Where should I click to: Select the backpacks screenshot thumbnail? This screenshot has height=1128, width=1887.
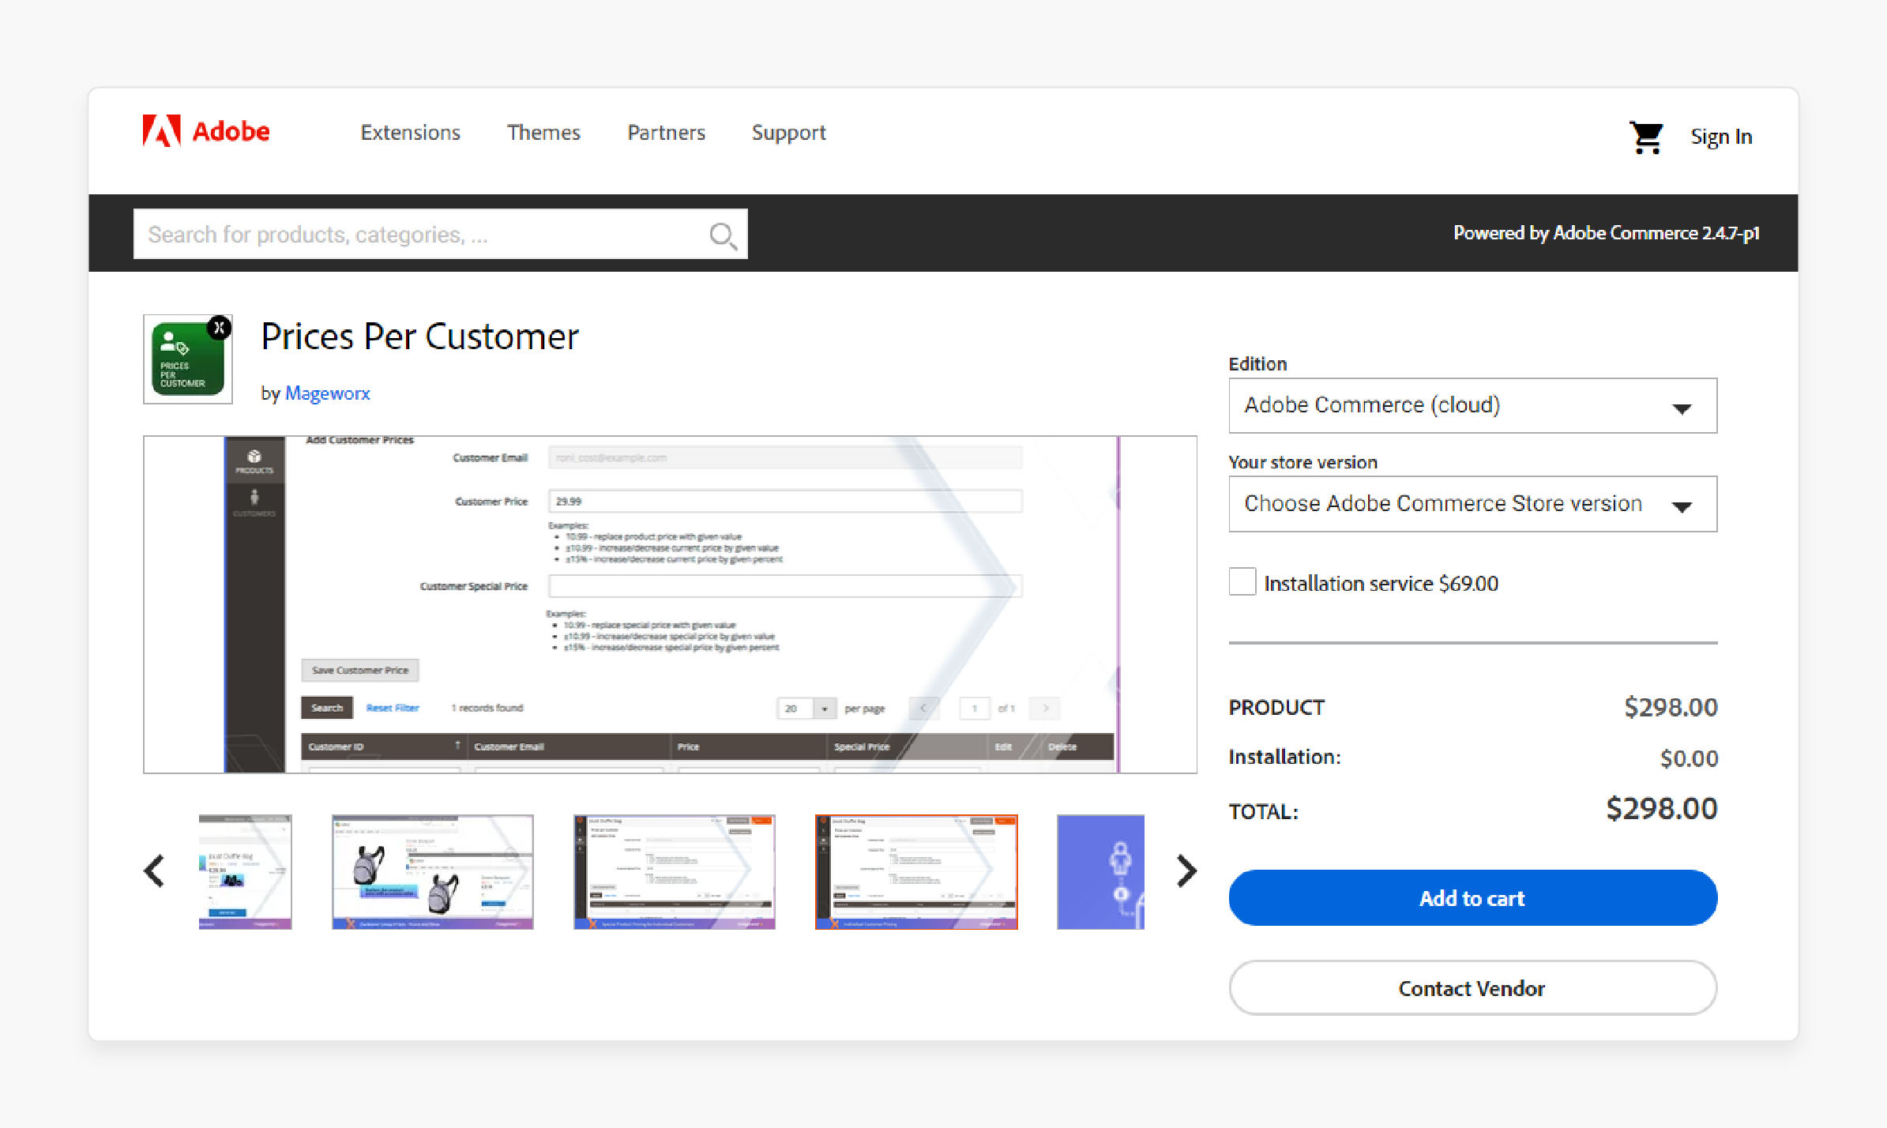coord(432,872)
